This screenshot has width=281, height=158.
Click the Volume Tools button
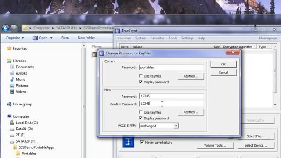[215, 145]
